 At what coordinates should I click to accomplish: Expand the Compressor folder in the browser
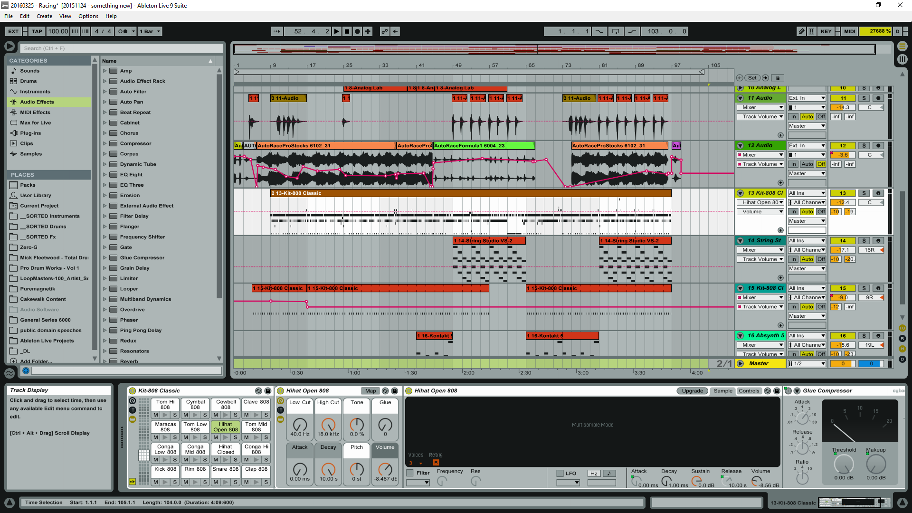(x=105, y=143)
